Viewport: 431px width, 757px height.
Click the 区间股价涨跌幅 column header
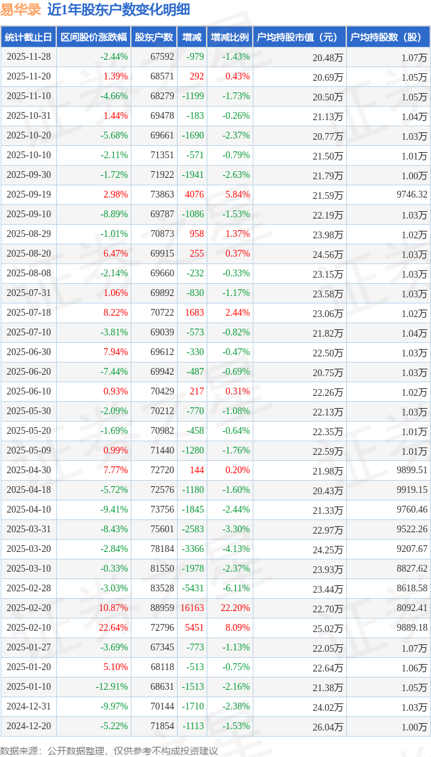[94, 37]
